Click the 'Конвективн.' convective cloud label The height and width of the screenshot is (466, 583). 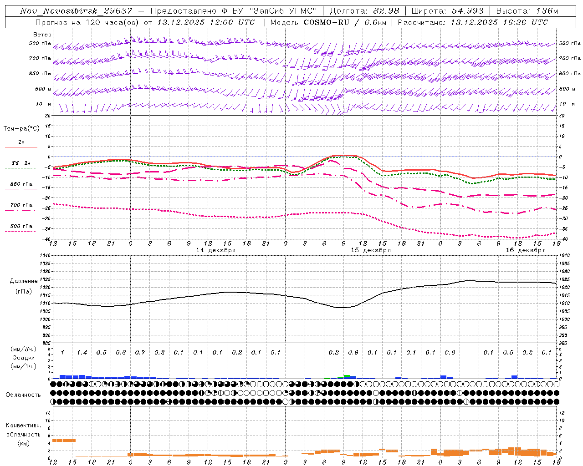pos(23,425)
